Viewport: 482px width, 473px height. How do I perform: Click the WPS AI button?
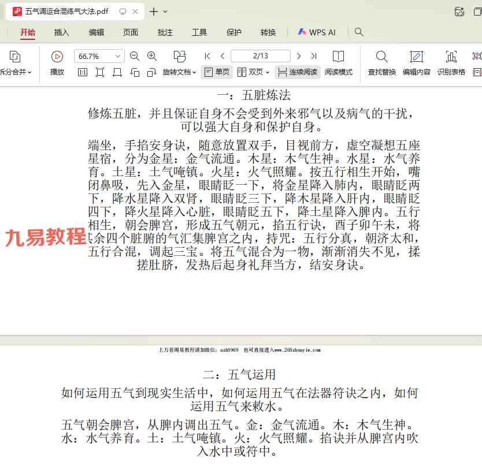tap(317, 32)
